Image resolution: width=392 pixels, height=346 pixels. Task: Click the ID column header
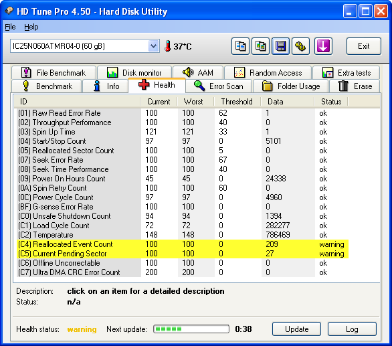(x=77, y=102)
